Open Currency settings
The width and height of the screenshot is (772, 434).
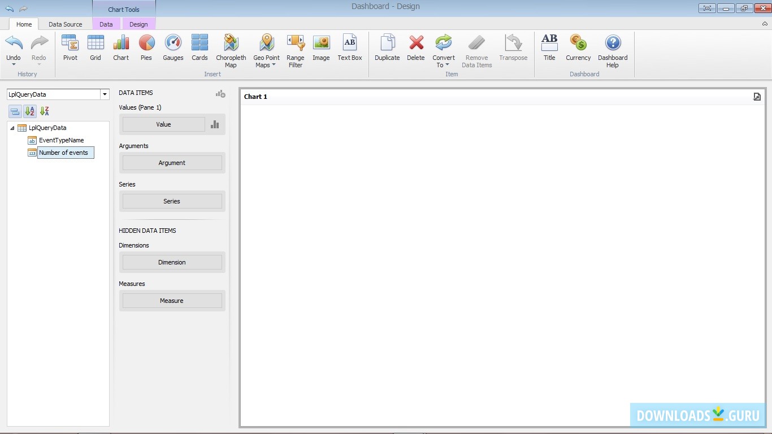click(x=578, y=47)
